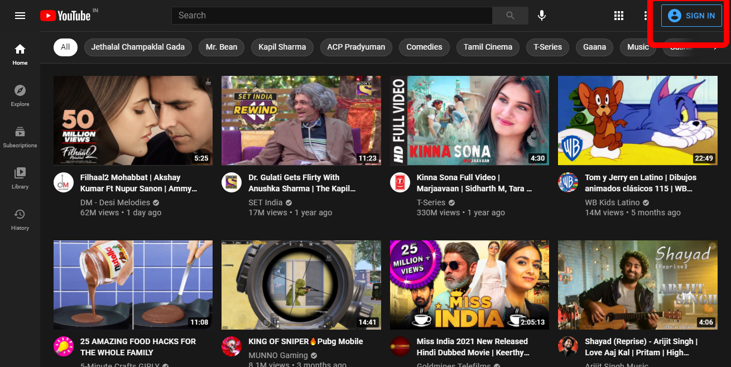This screenshot has height=367, width=731.
Task: Visit DM - Desi Melodies channel name
Action: tap(115, 202)
